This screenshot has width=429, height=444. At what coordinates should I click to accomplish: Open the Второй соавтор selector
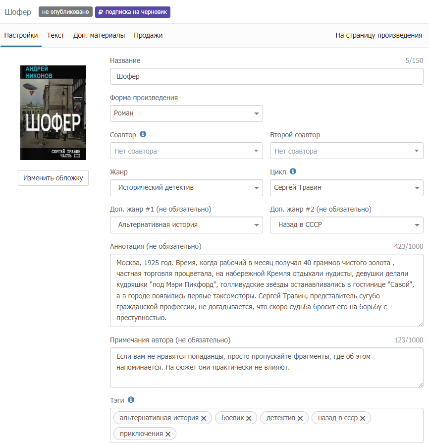346,151
